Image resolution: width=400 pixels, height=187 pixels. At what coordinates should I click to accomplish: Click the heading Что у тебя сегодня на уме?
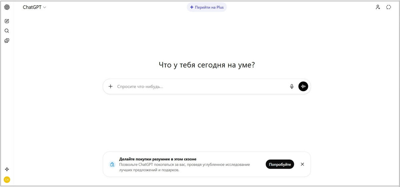pos(207,65)
